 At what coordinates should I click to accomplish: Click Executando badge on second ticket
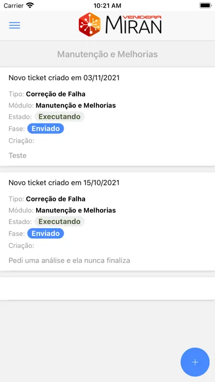[59, 221]
